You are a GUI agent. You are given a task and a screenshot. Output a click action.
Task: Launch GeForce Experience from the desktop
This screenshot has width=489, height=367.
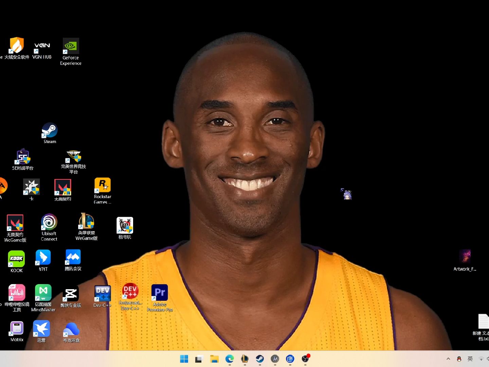tap(71, 52)
